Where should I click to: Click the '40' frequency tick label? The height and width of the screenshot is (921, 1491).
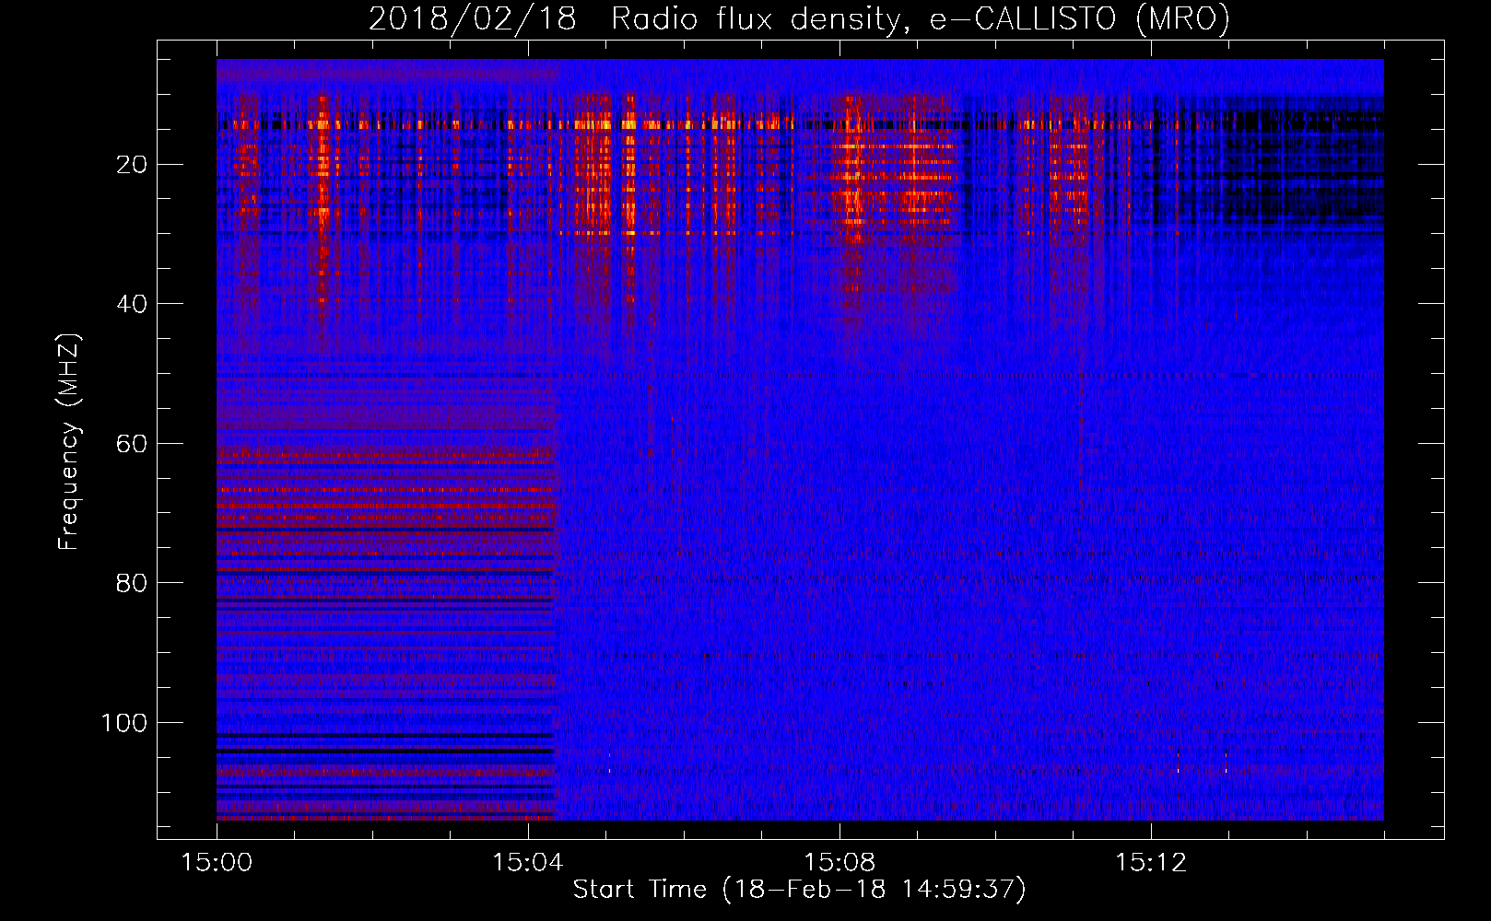[x=132, y=304]
